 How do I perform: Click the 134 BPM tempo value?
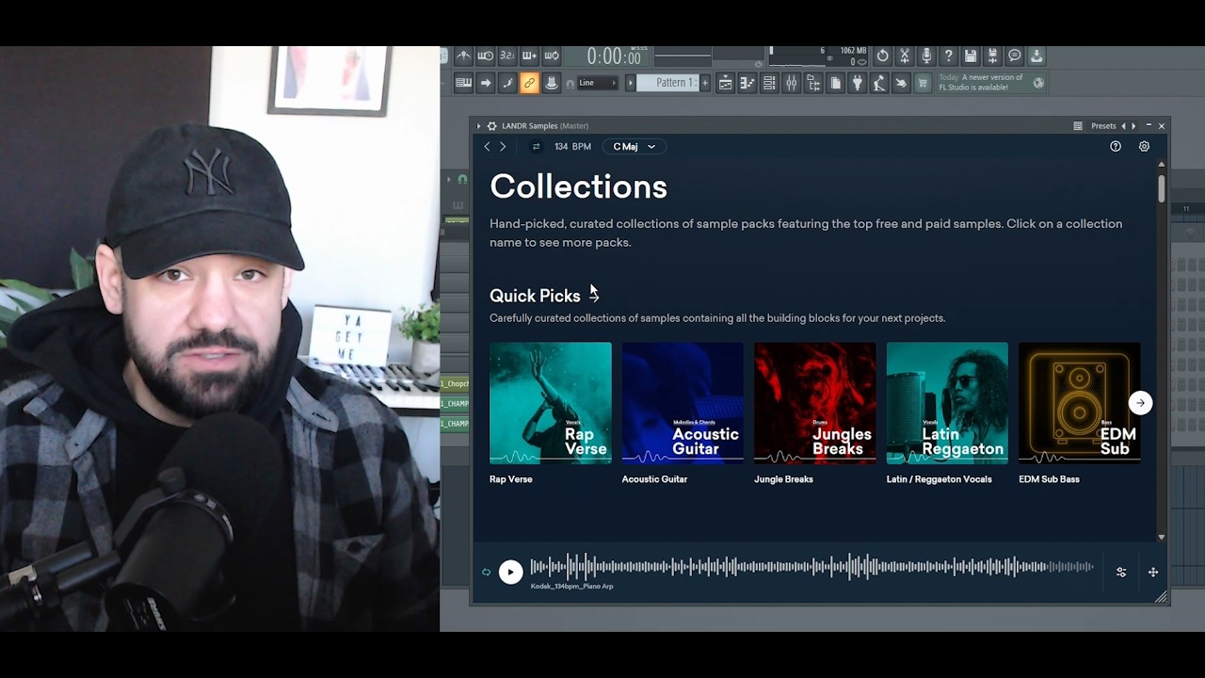[x=572, y=146]
